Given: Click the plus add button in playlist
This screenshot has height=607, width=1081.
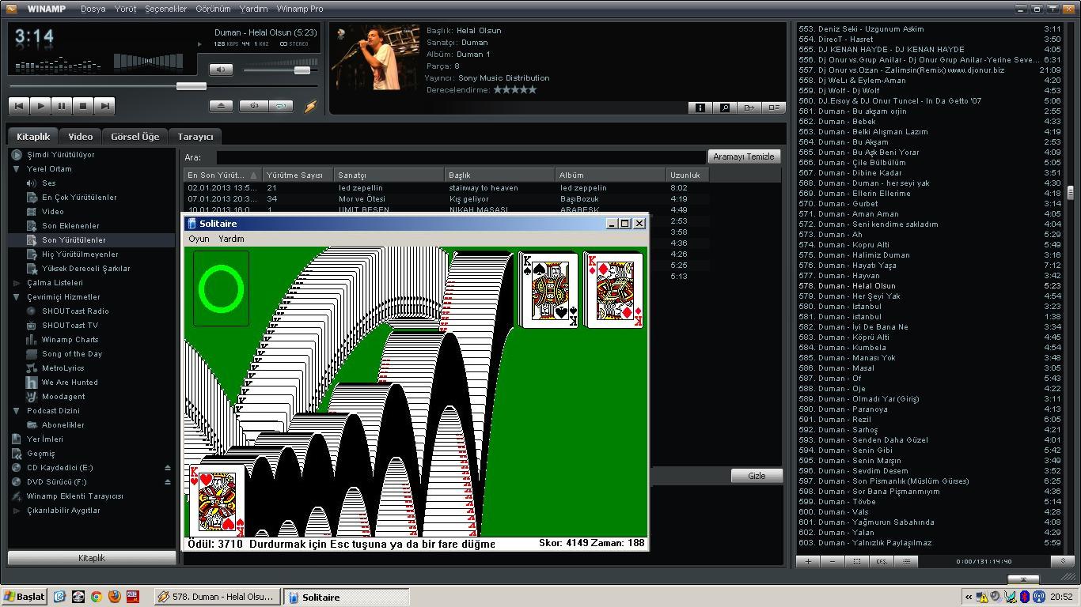Looking at the screenshot, I should pos(807,561).
